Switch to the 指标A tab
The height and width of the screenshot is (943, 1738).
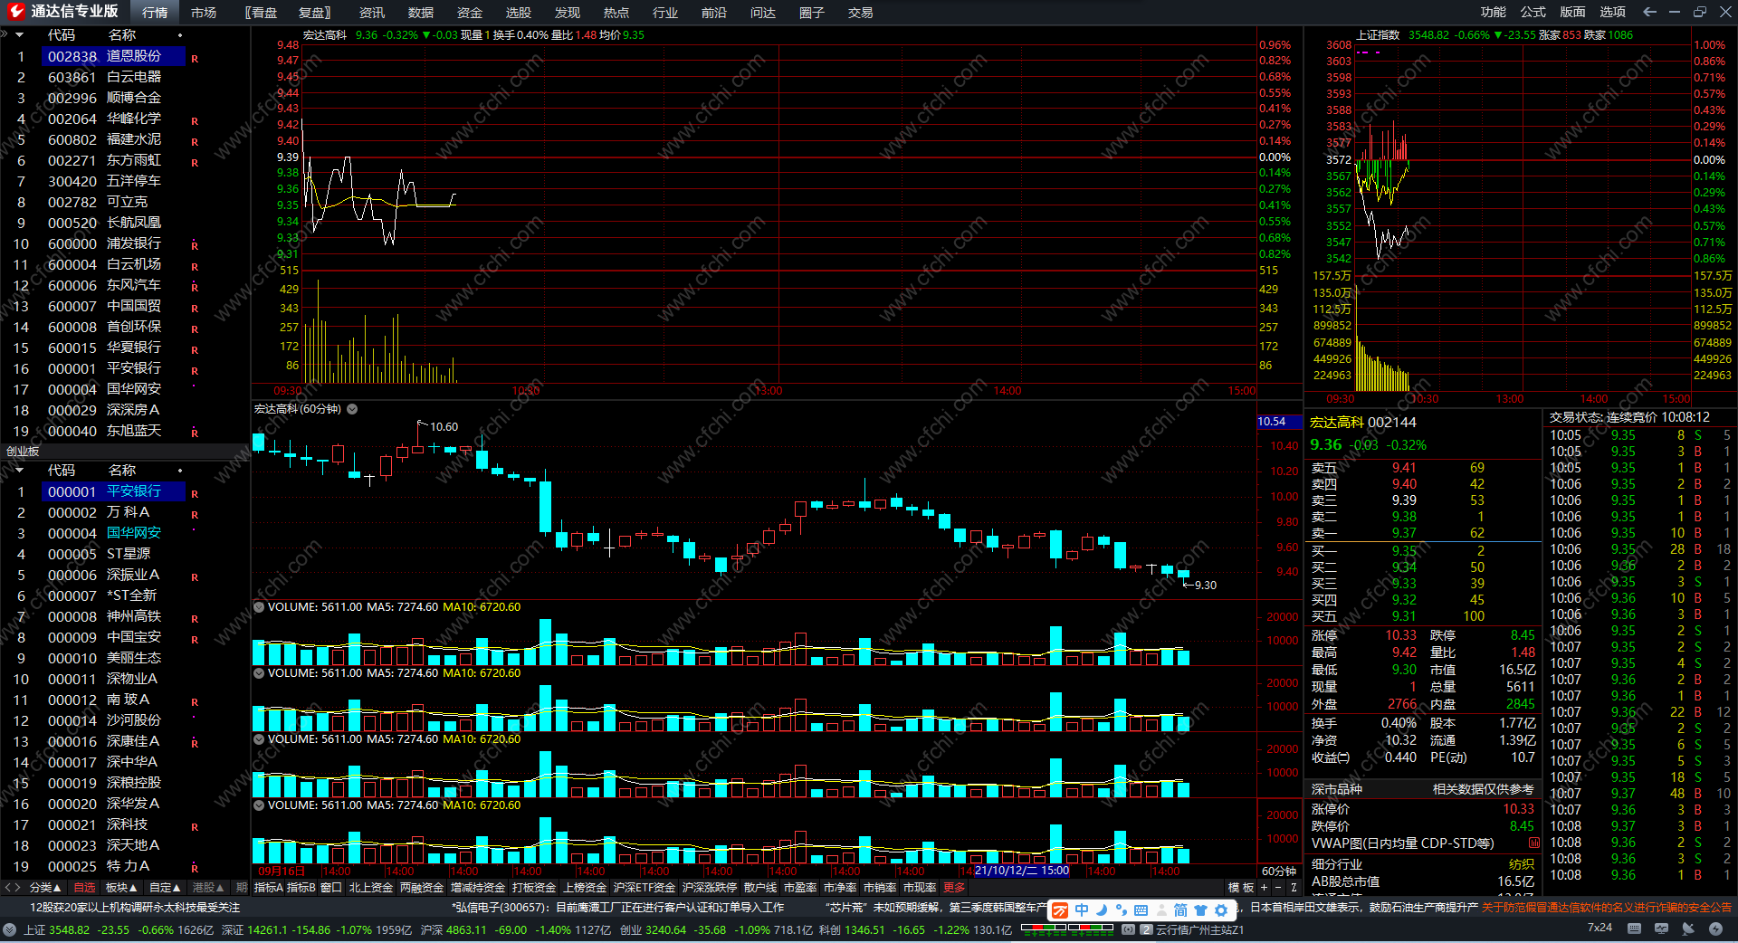click(x=269, y=888)
